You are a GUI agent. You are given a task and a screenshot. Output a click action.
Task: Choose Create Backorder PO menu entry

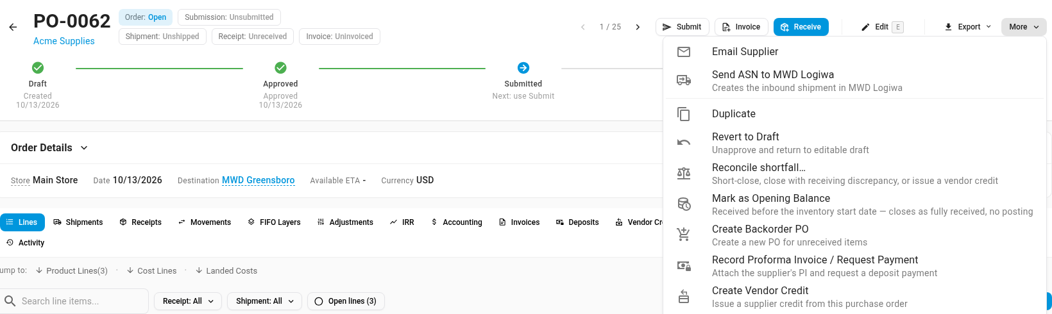click(854, 235)
